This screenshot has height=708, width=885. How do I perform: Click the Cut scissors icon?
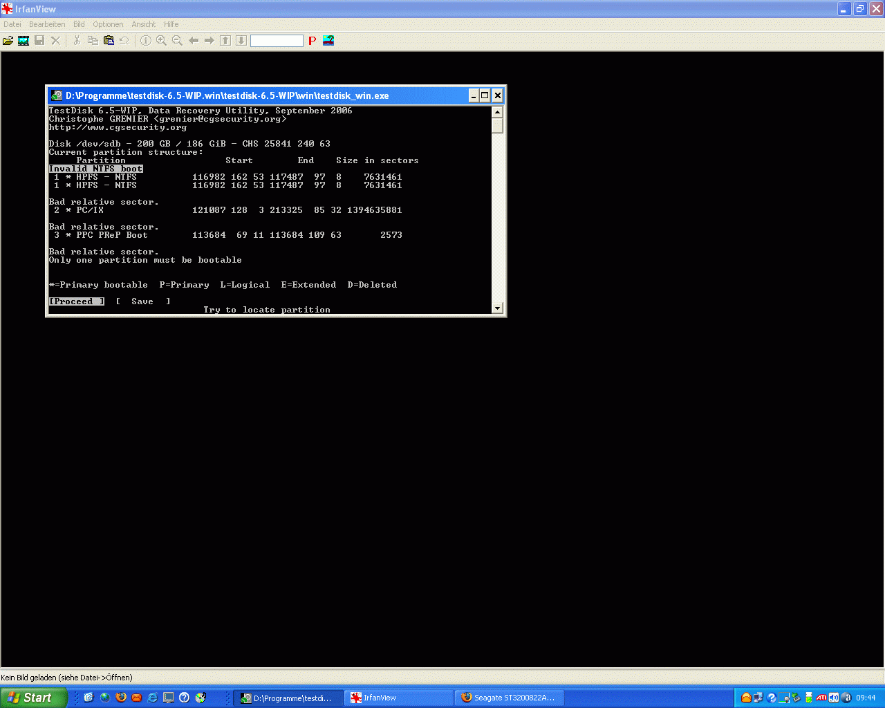77,41
